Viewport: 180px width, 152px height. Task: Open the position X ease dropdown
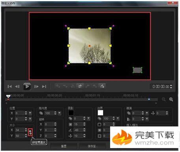click(30, 113)
